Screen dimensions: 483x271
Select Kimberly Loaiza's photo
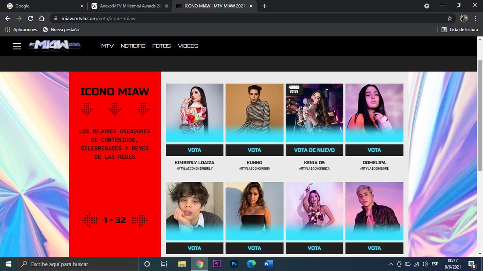point(194,112)
